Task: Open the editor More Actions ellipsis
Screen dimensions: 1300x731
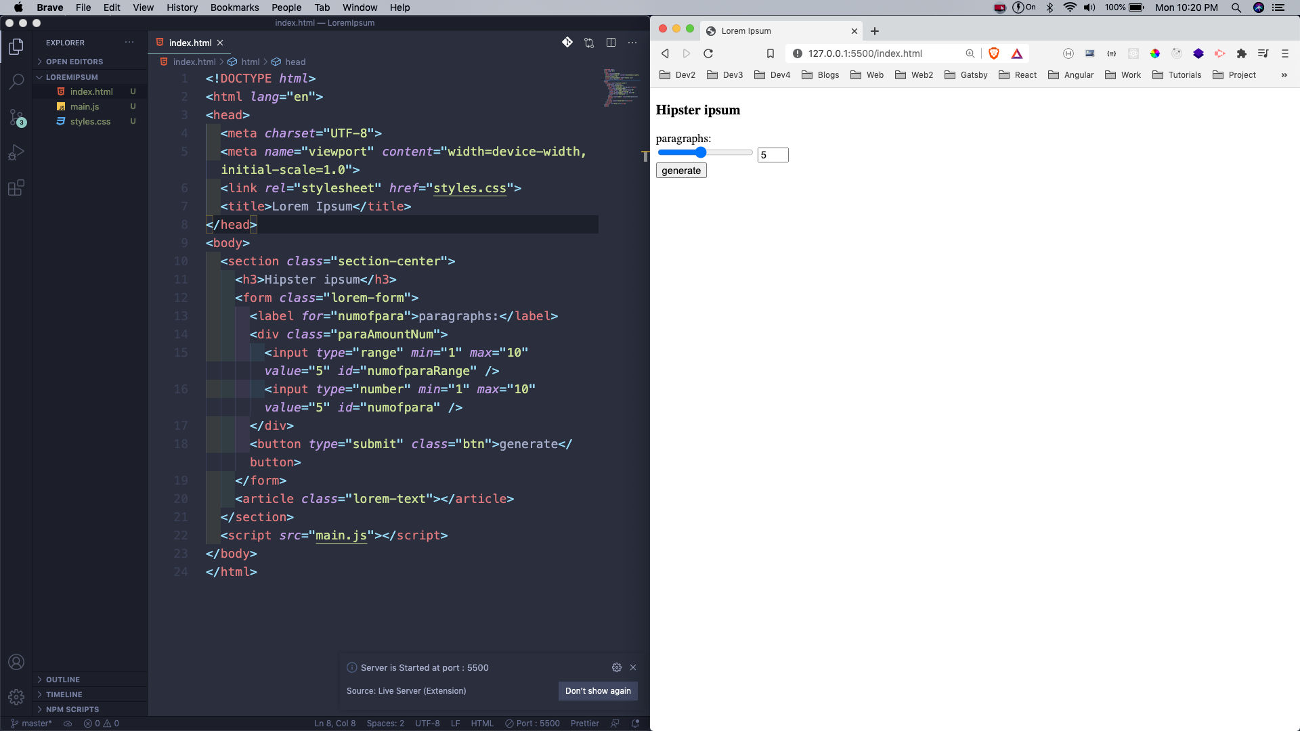Action: pyautogui.click(x=632, y=43)
